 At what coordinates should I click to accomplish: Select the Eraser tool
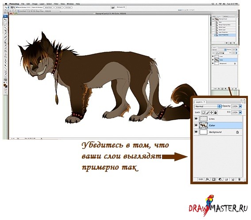coord(5,49)
